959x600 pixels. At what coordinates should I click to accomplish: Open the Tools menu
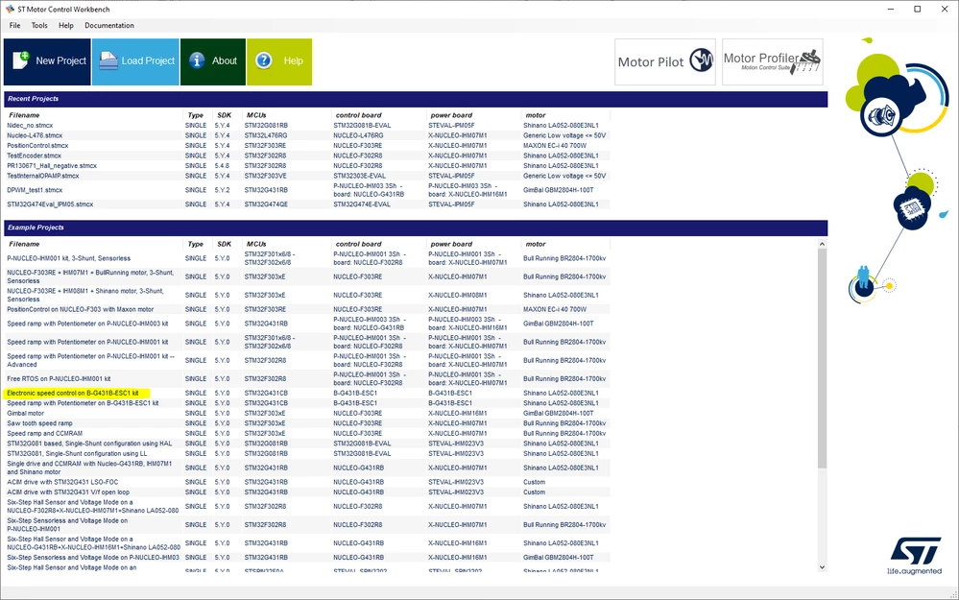coord(39,26)
